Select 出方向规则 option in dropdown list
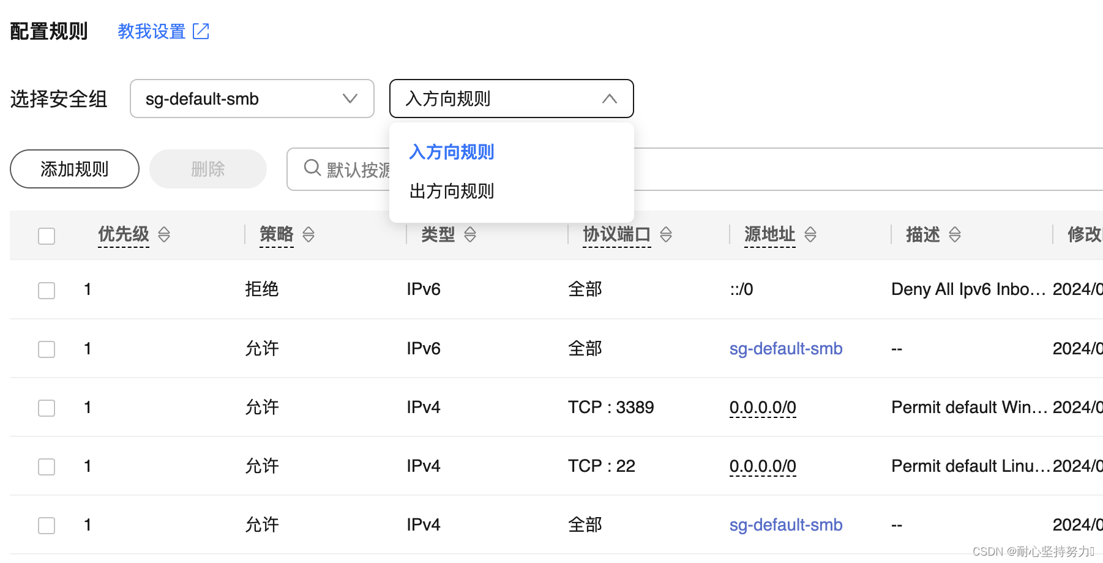Image resolution: width=1103 pixels, height=563 pixels. [452, 191]
